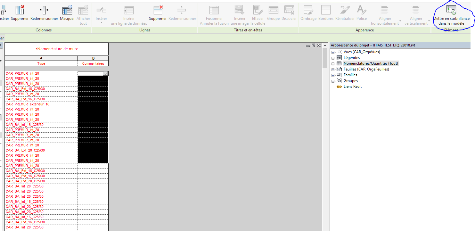Viewport: 475px width, 231px height.
Task: Click Type column header cell
Action: [x=41, y=63]
